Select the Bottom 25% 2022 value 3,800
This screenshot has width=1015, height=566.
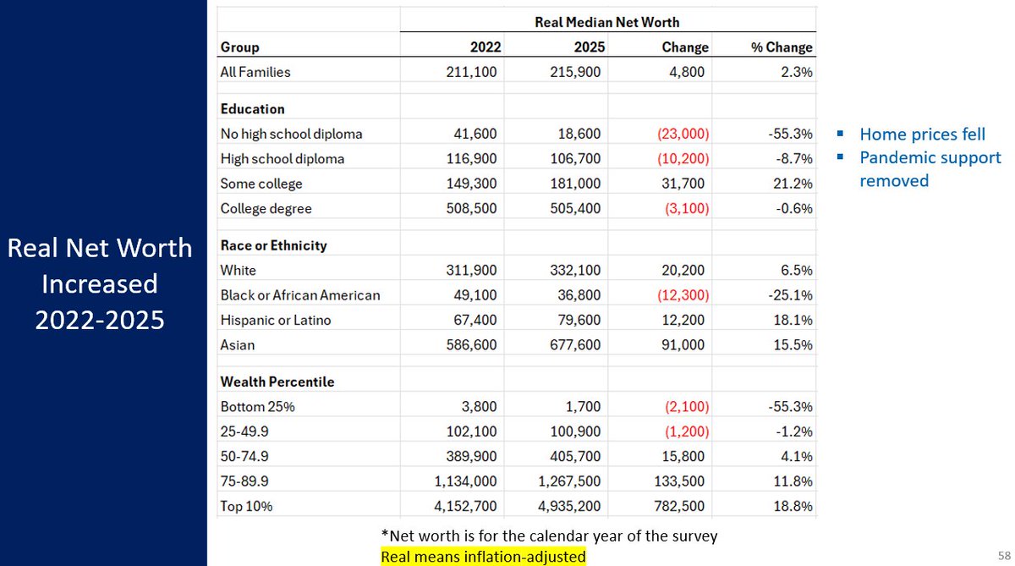pyautogui.click(x=480, y=406)
